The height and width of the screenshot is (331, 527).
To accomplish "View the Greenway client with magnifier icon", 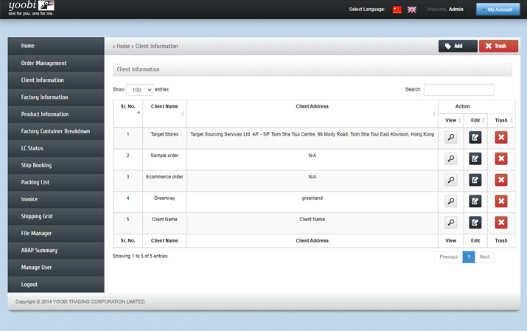I will pos(451,201).
